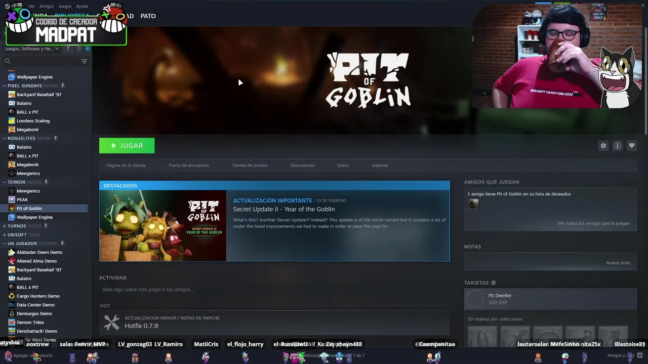This screenshot has height=364, width=648.
Task: Expand the TURNOS category
Action: 4,226
